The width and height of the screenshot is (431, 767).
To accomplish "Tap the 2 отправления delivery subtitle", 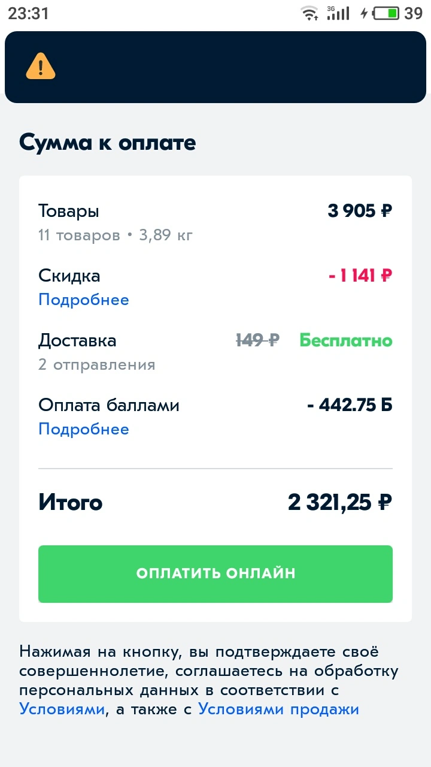I will (97, 364).
